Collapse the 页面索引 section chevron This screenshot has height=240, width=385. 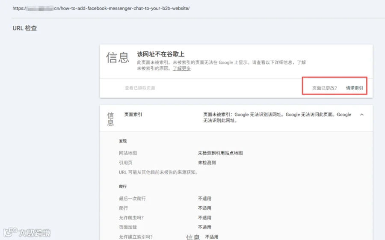[x=361, y=115]
